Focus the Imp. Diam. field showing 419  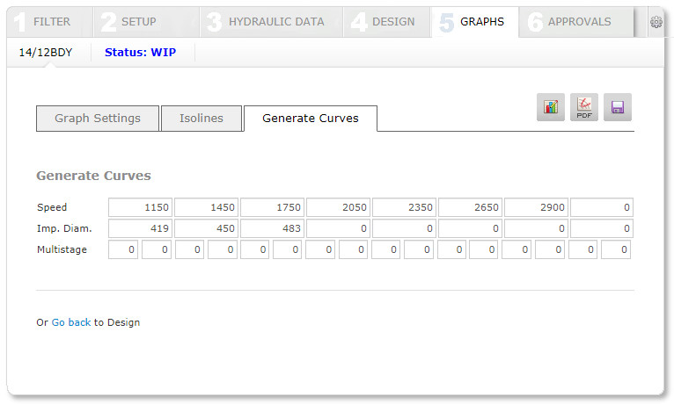(x=140, y=229)
